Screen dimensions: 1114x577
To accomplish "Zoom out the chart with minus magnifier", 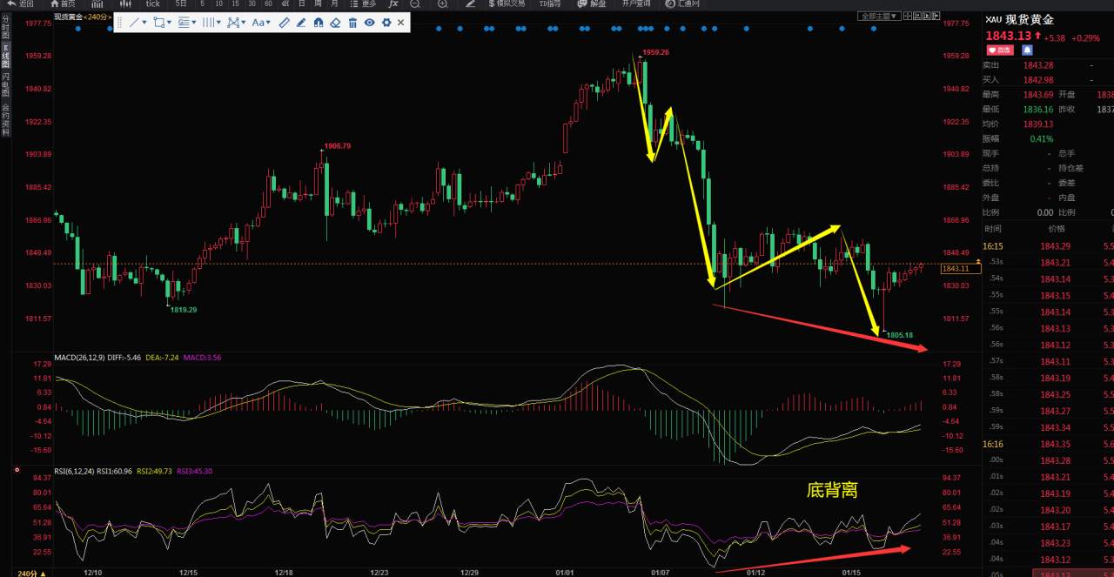I will click(x=414, y=3).
